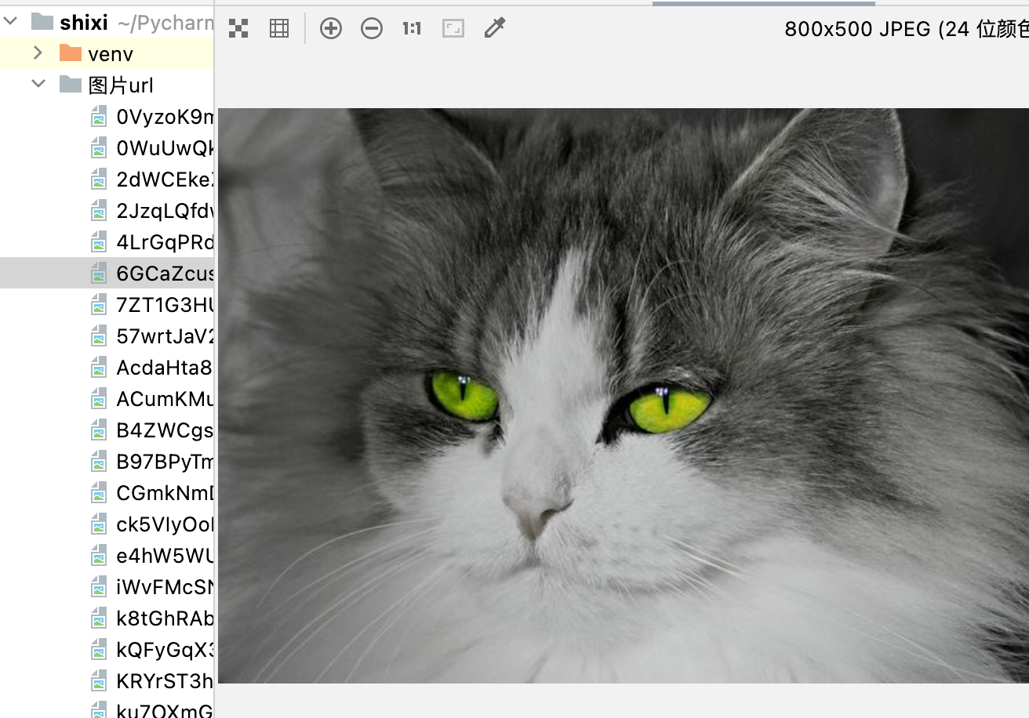Click the cat image preview
Image resolution: width=1029 pixels, height=718 pixels.
click(624, 396)
